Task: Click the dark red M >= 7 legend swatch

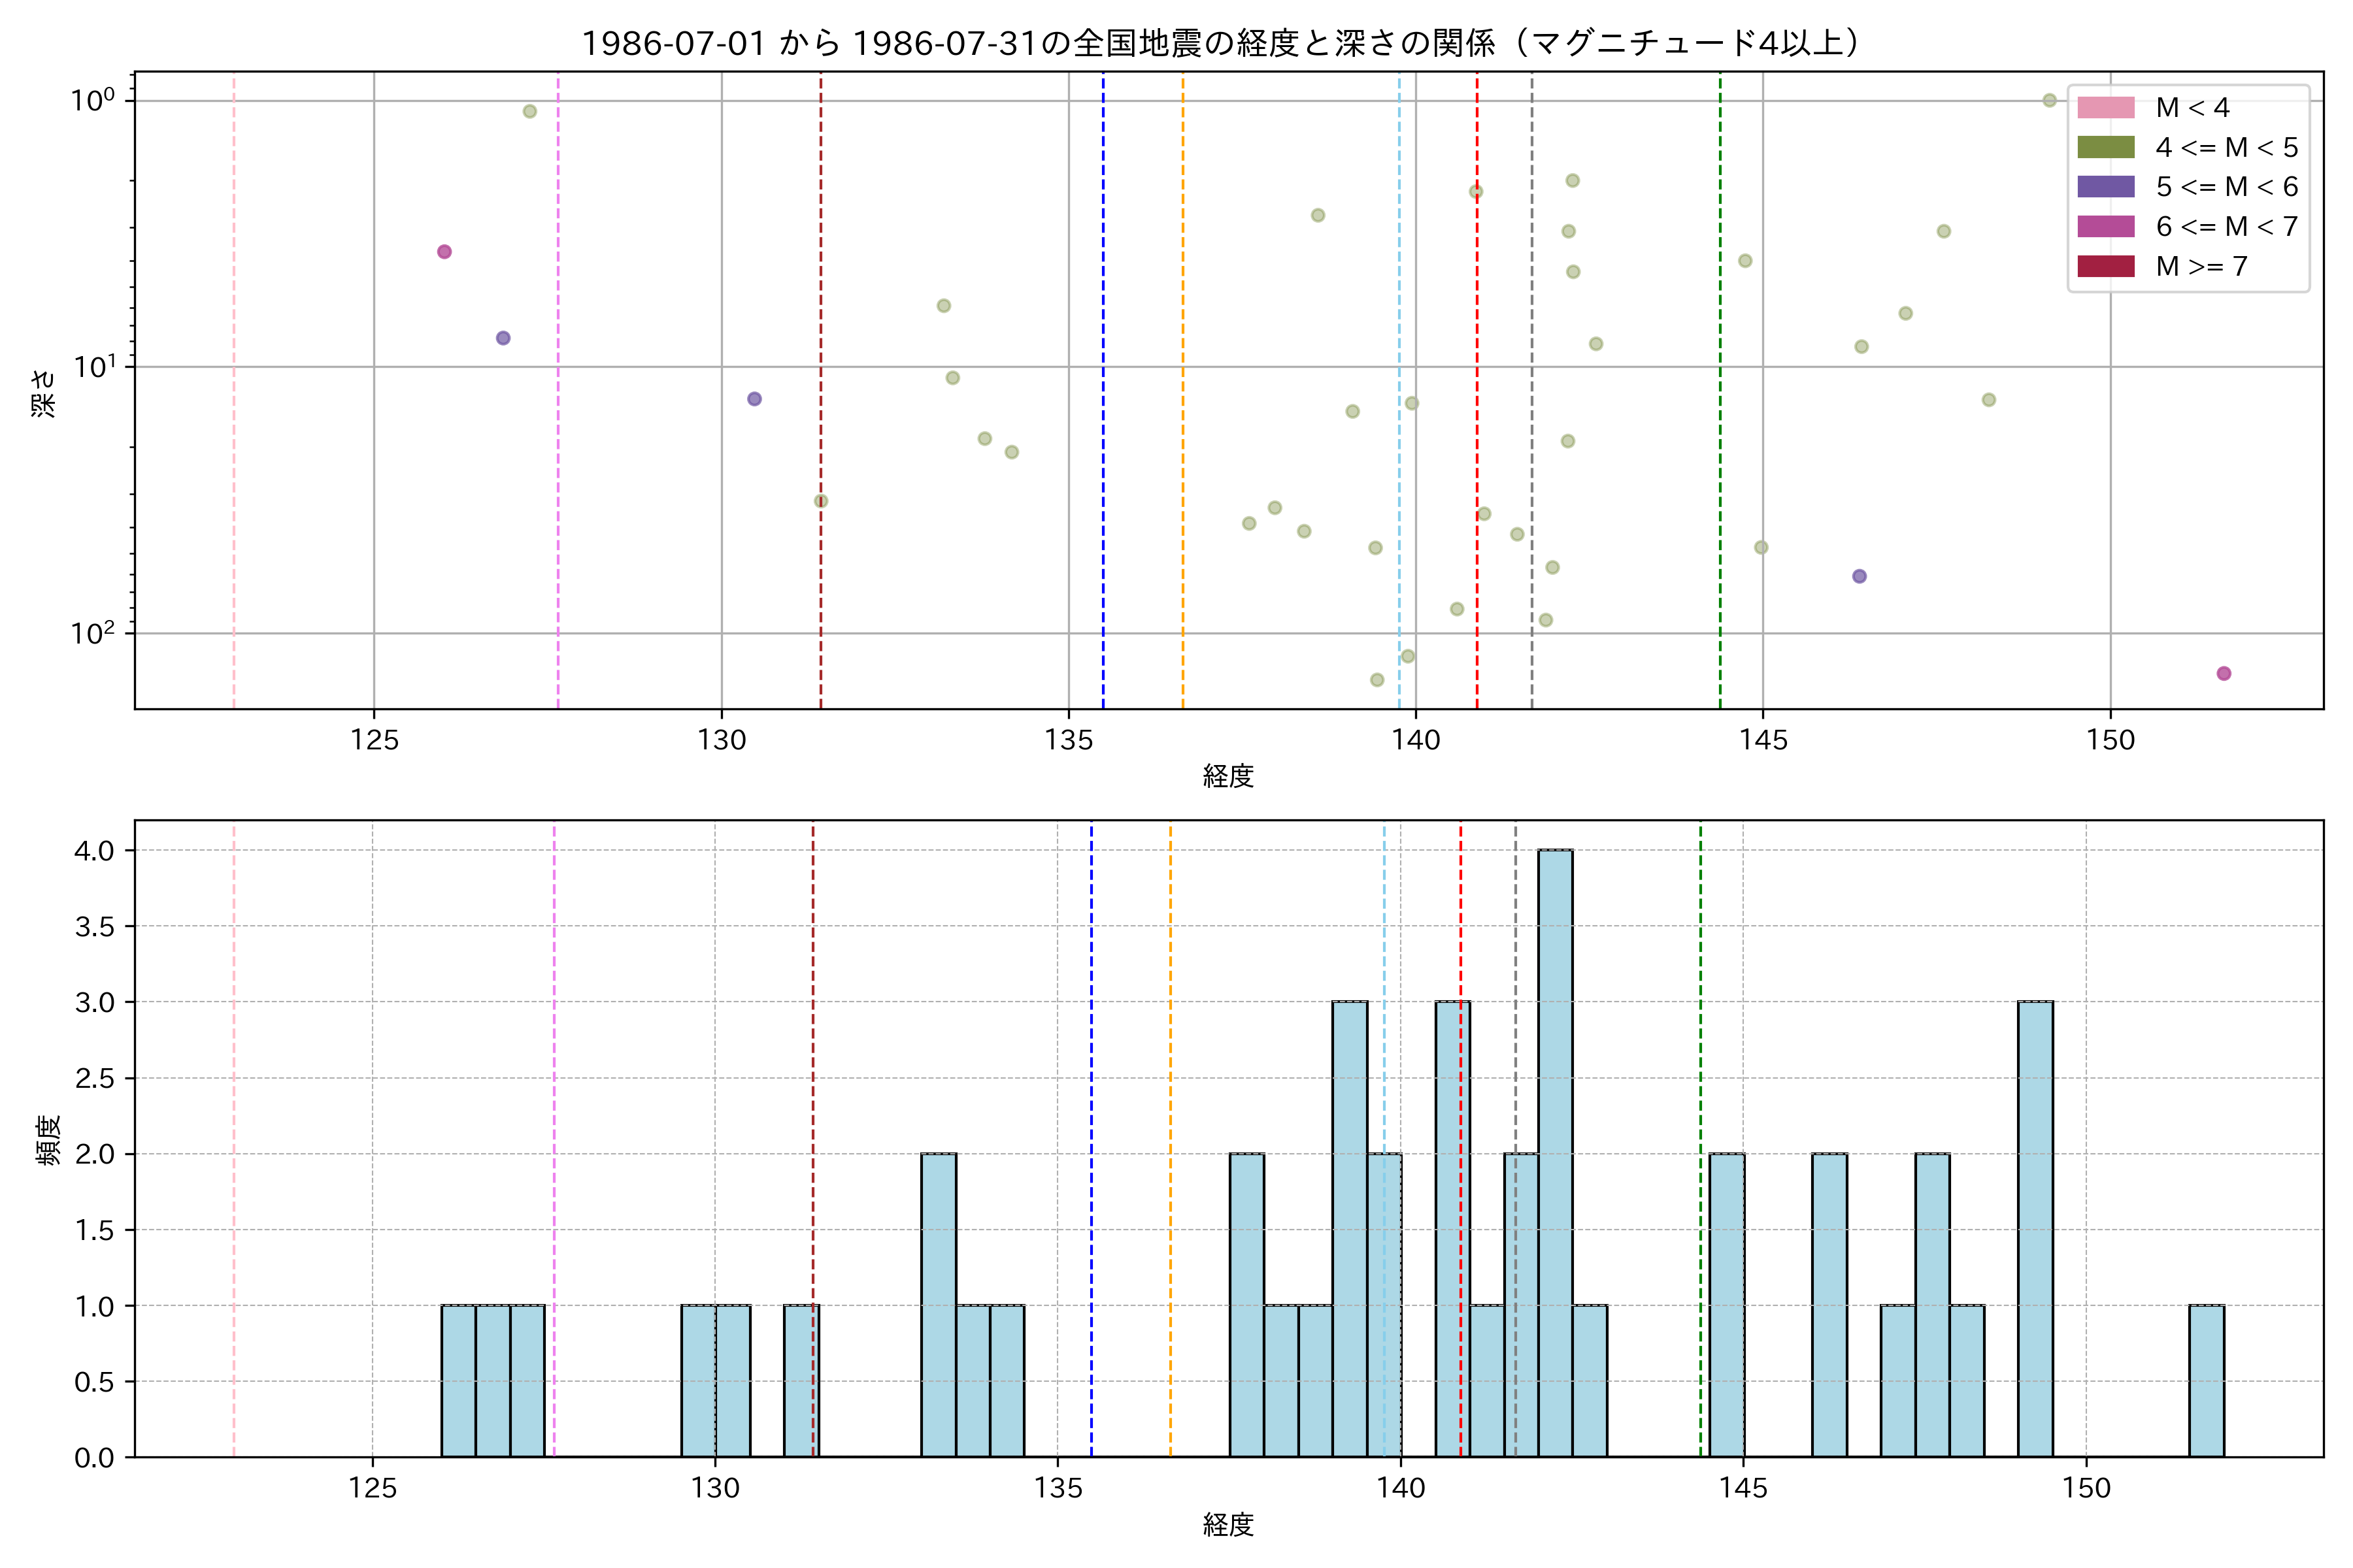Action: [x=2105, y=266]
